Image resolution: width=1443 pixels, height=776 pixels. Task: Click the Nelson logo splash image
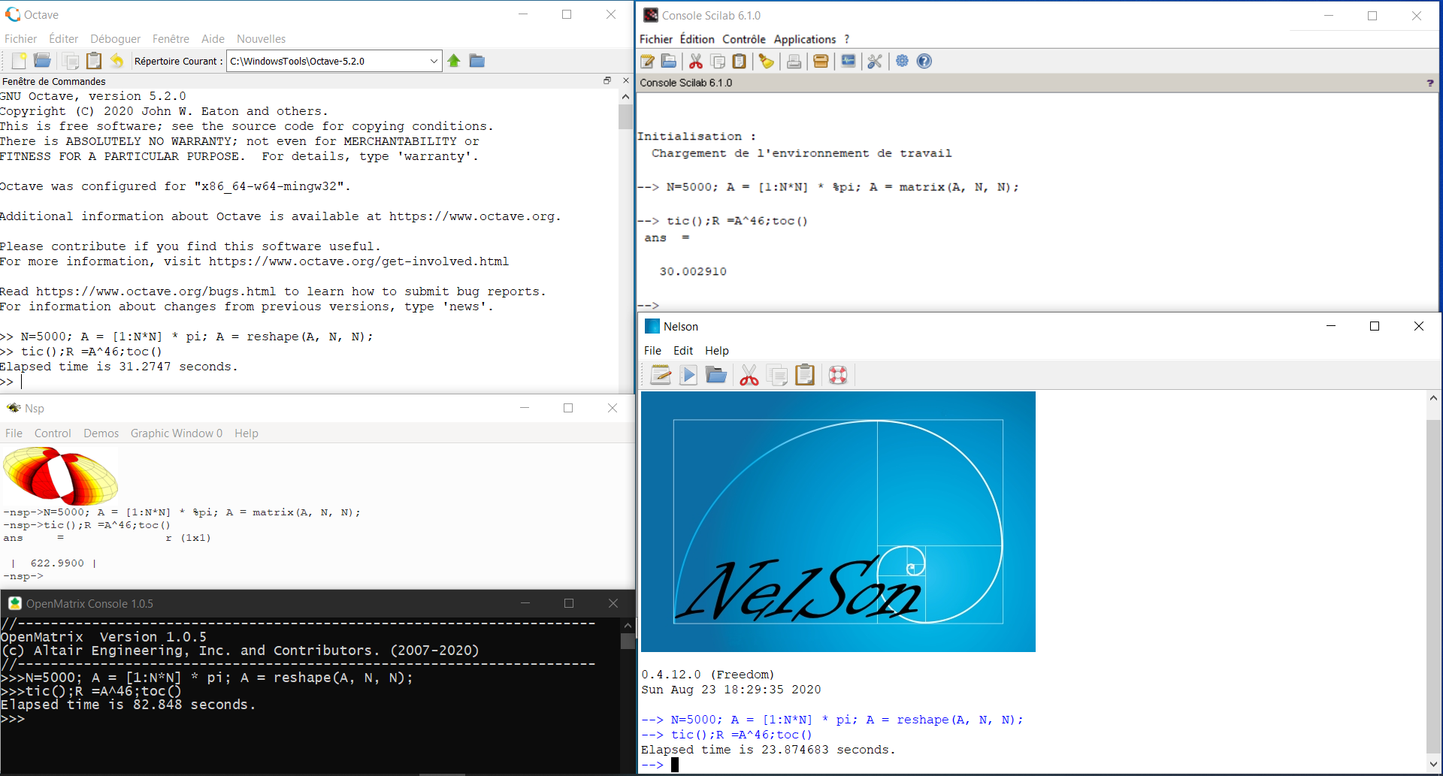tap(838, 521)
